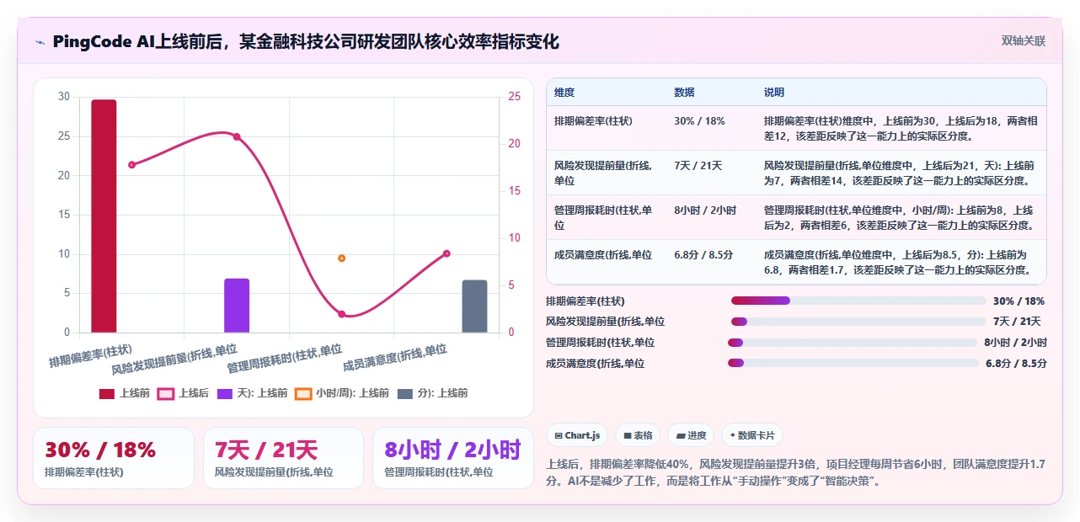This screenshot has width=1080, height=522.
Task: Select the 数据卡片 chip
Action: click(752, 435)
